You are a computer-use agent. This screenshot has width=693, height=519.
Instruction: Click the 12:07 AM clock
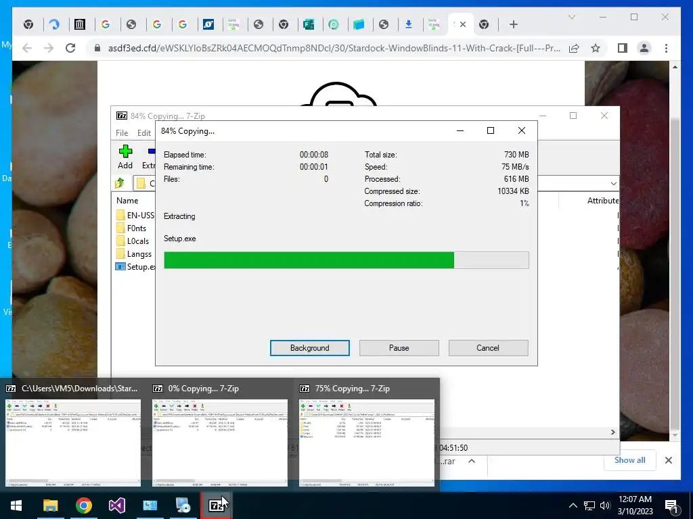pos(635,499)
